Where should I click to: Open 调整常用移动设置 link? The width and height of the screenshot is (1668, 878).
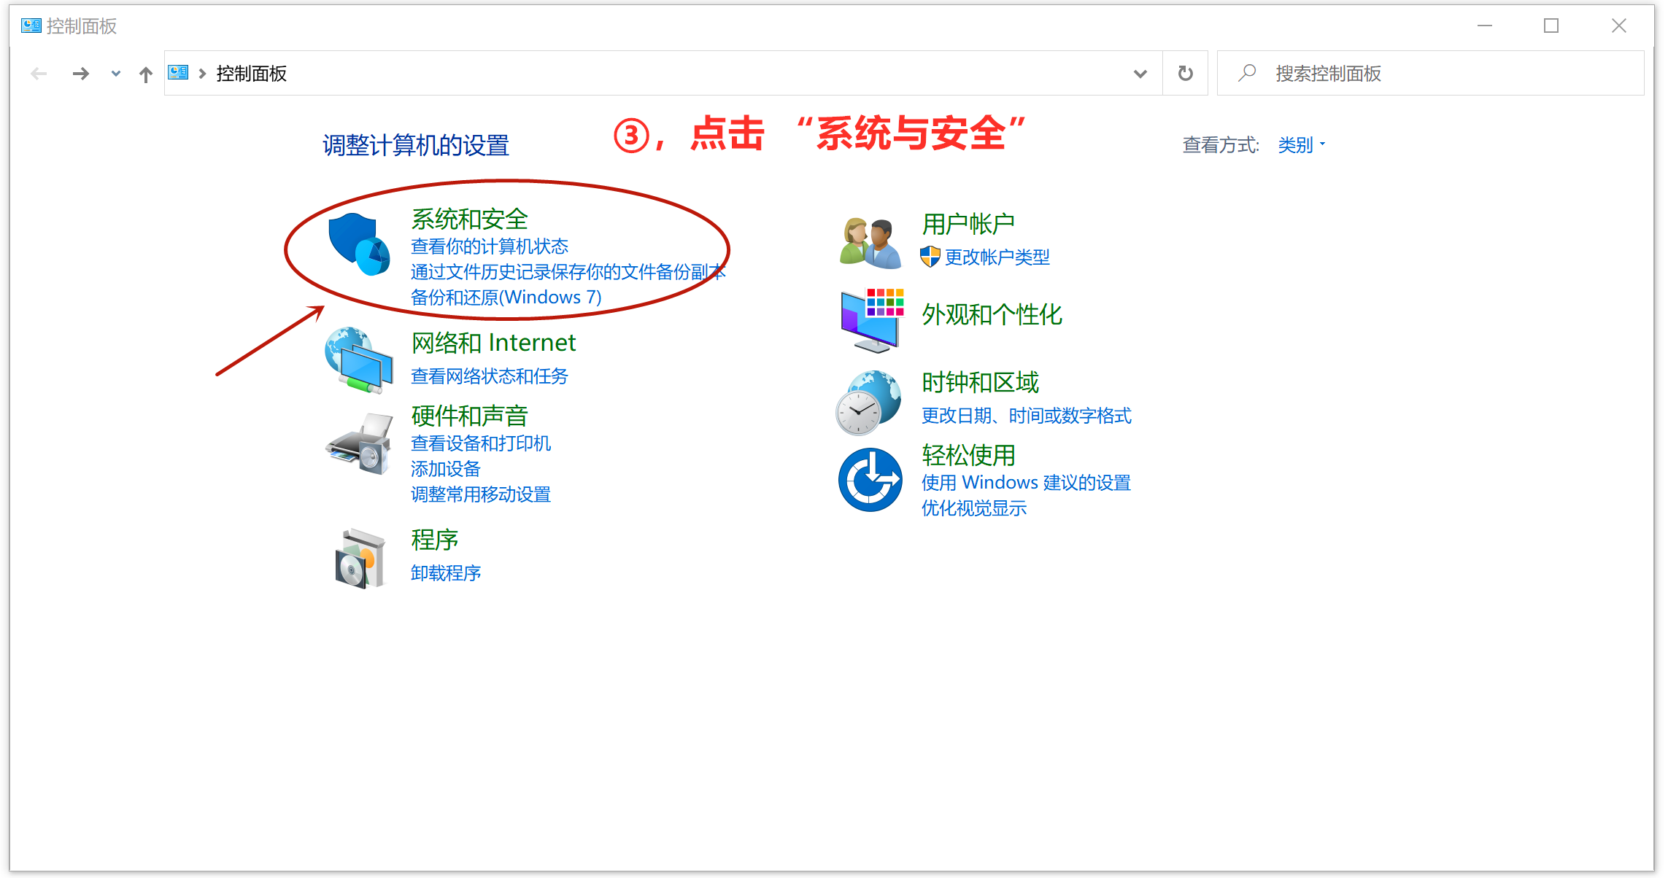(x=480, y=494)
